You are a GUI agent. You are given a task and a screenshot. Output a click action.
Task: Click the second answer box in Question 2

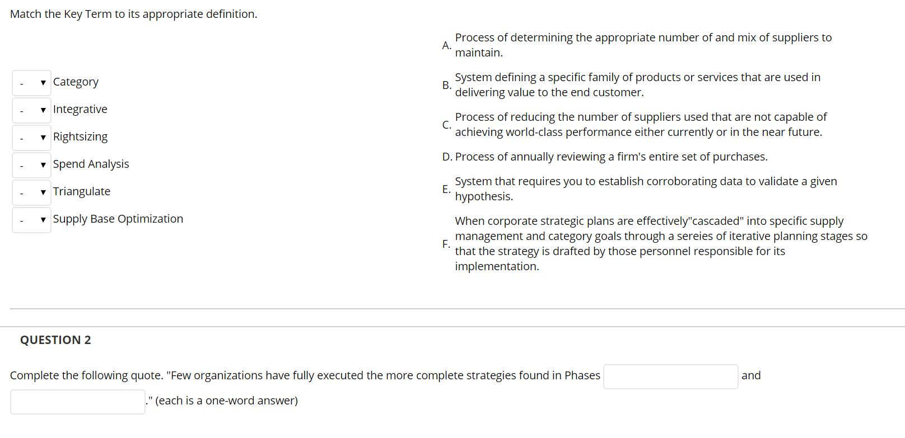[x=77, y=401]
